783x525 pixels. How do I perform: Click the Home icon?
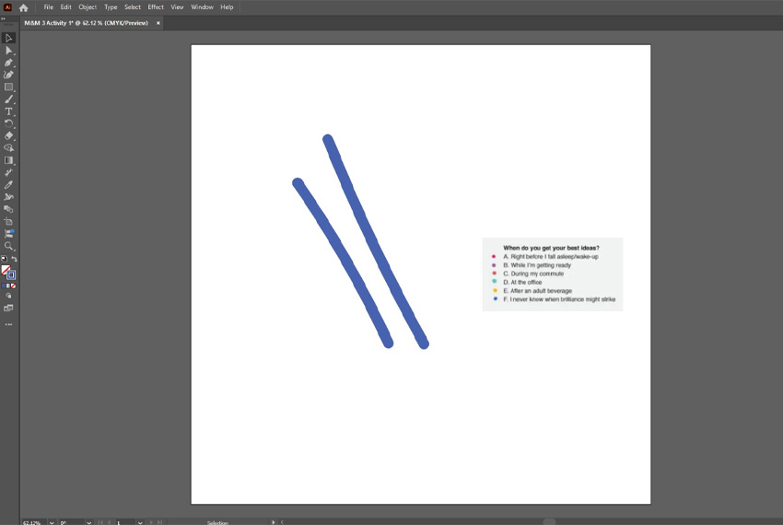pos(24,7)
